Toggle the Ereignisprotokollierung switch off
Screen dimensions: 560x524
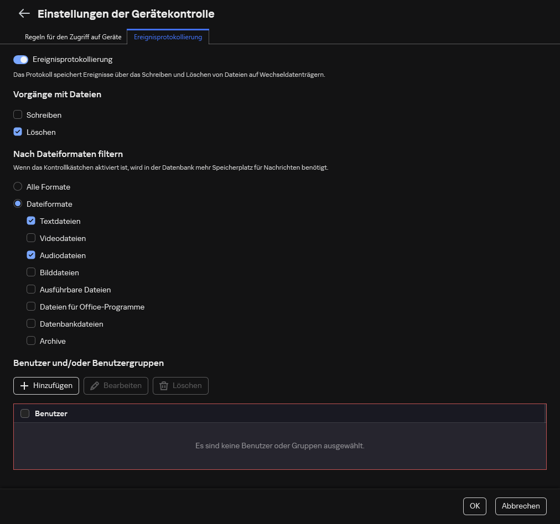tap(20, 60)
